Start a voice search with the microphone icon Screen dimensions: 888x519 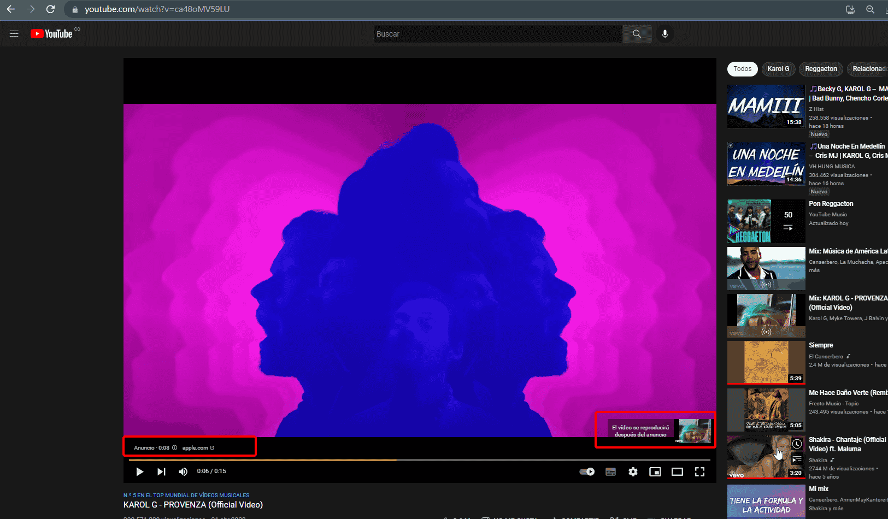click(x=664, y=33)
